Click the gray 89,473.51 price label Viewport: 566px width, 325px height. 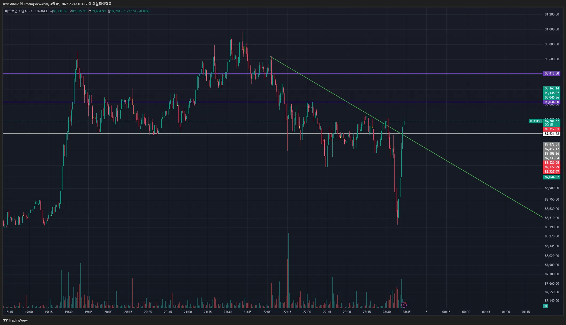point(552,144)
